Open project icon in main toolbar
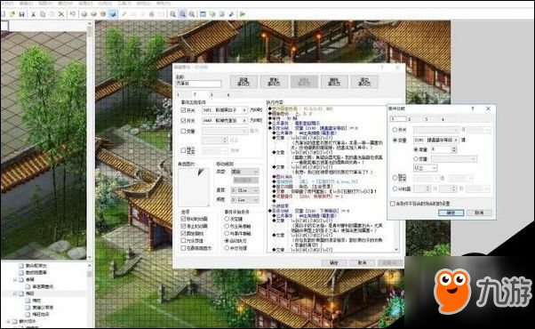The height and width of the screenshot is (329, 535). [x=12, y=14]
